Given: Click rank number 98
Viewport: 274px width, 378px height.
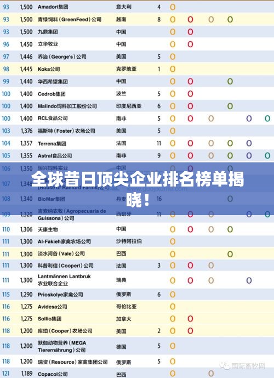Looking at the screenshot, I should point(6,69).
